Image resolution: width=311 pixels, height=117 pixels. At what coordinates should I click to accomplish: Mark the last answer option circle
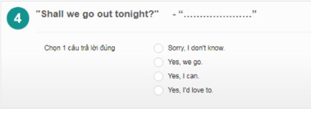click(x=159, y=91)
